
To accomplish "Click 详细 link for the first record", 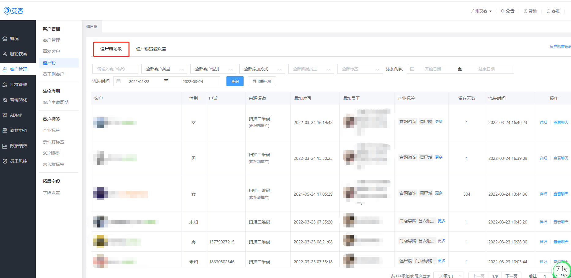I will pyautogui.click(x=543, y=122).
